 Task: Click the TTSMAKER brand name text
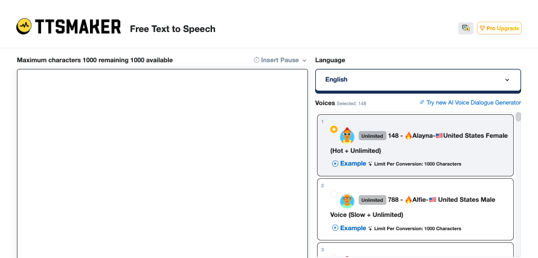pos(78,27)
